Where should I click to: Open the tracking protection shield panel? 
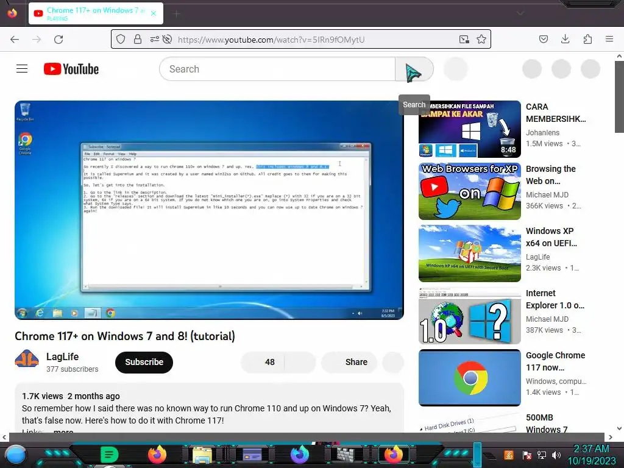(121, 39)
